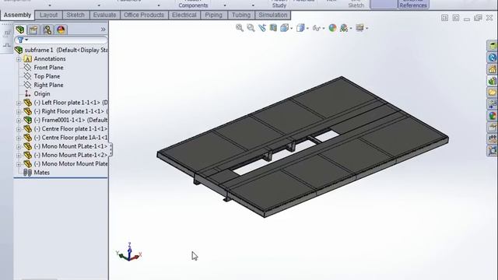Switch to FeatureManager design tree tab
Viewport: 498px width, 280px height.
(x=20, y=30)
